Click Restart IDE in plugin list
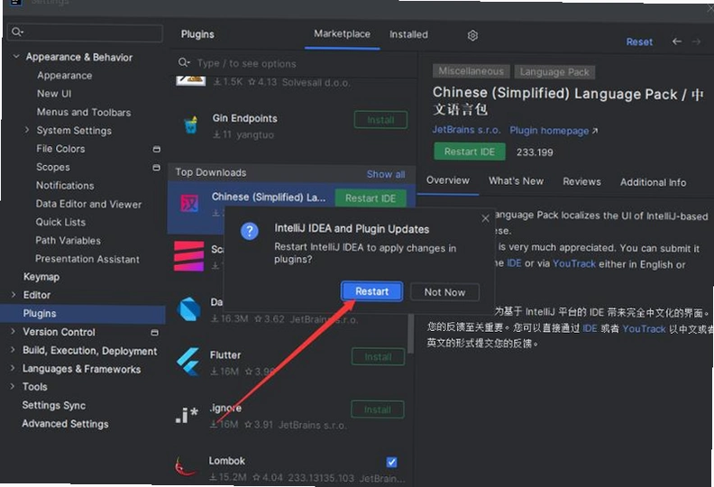This screenshot has width=714, height=487. click(371, 198)
